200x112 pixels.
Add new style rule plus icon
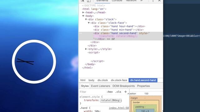click(x=126, y=92)
